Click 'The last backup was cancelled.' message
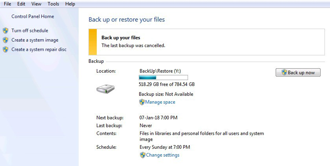This screenshot has width=330, height=166. coord(133,45)
